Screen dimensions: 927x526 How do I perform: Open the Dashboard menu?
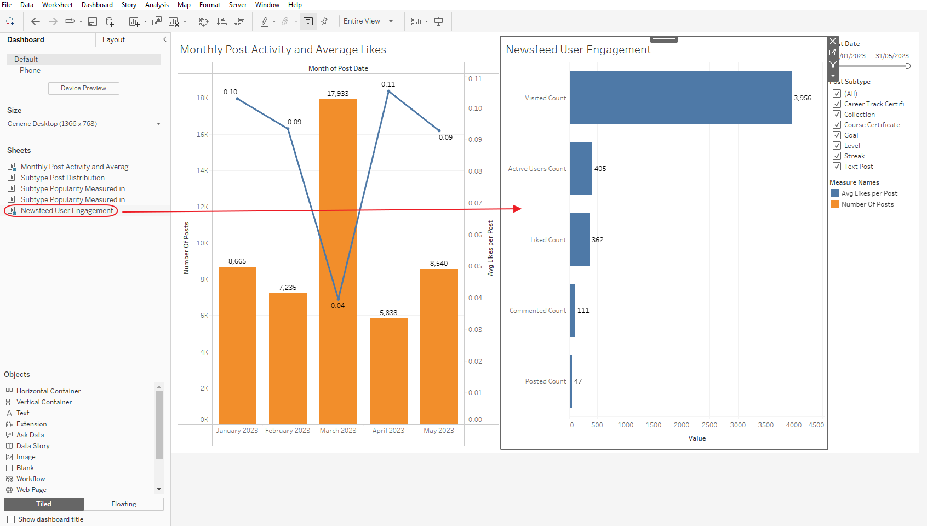[97, 5]
